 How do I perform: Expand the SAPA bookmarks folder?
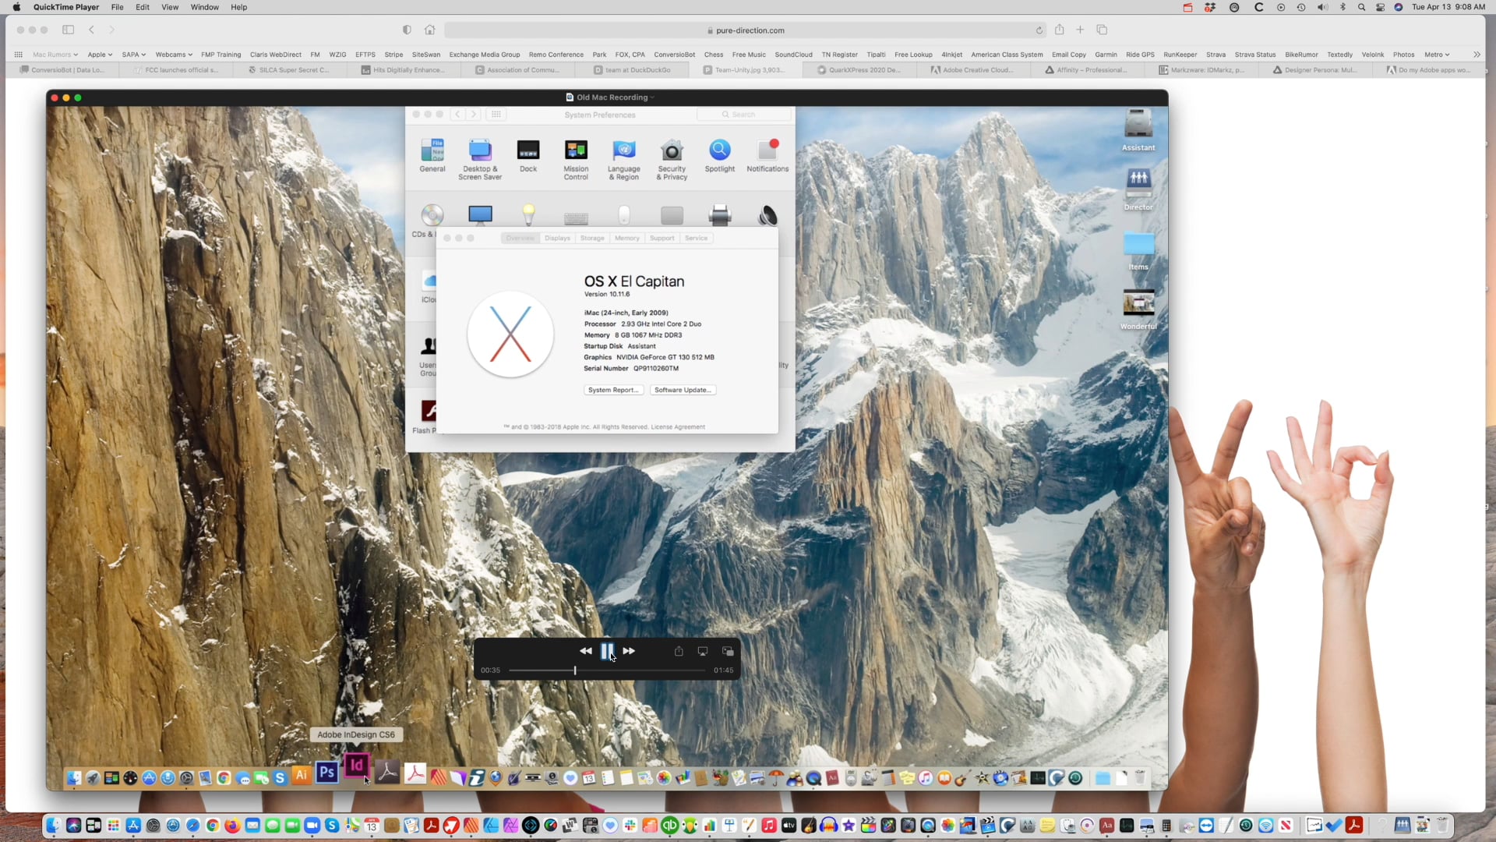click(x=134, y=55)
